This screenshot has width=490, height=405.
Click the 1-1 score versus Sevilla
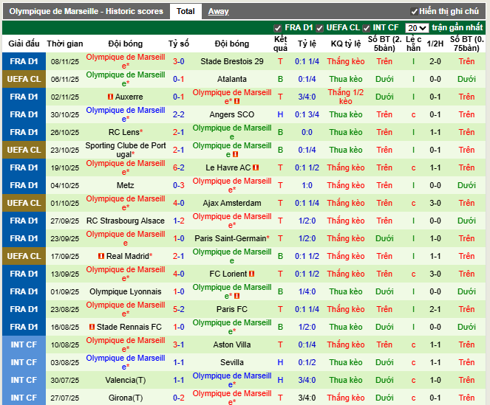(178, 362)
